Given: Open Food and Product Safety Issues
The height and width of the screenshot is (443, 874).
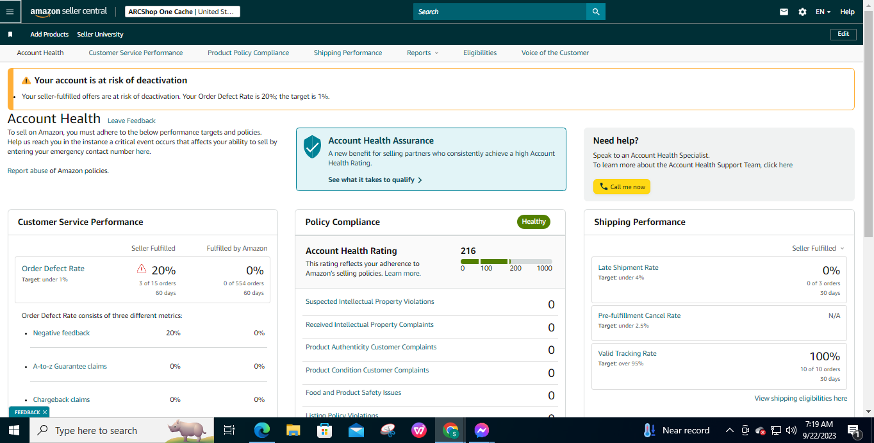Looking at the screenshot, I should pos(353,392).
